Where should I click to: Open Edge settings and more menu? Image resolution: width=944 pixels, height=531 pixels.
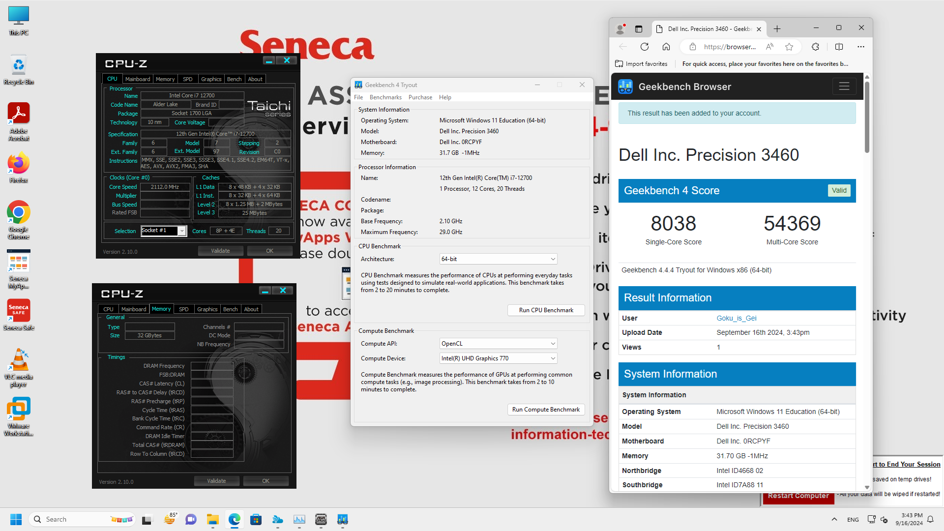click(861, 47)
